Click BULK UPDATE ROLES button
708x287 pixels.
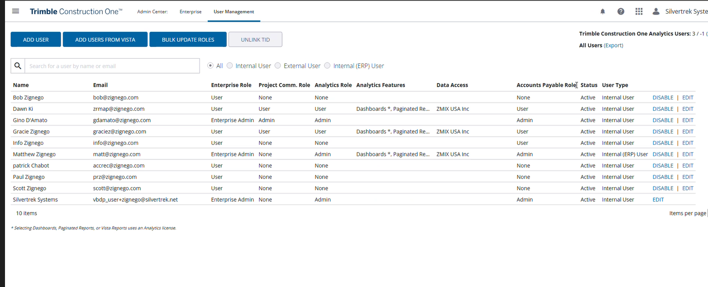click(x=188, y=40)
